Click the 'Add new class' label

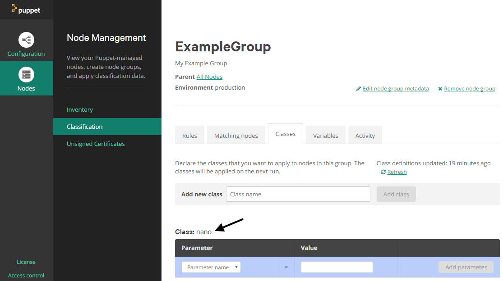pos(202,194)
